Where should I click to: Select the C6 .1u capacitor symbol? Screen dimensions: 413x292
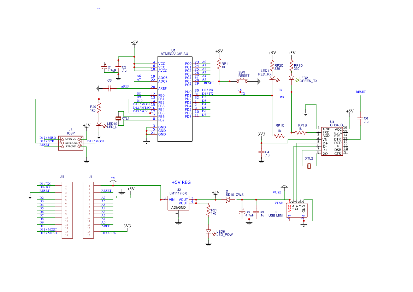coord(360,119)
